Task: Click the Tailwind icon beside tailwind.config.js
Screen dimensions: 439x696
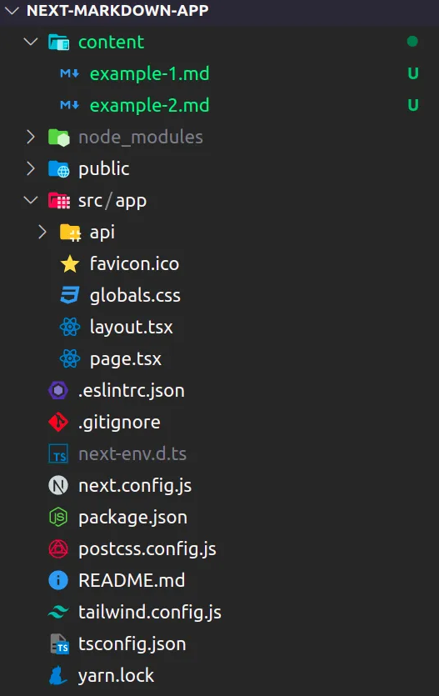Action: pyautogui.click(x=58, y=612)
